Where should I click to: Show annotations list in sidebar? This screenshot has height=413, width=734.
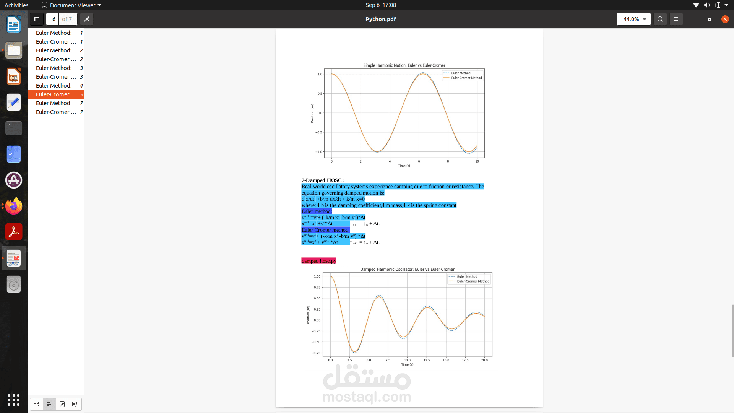pos(62,404)
